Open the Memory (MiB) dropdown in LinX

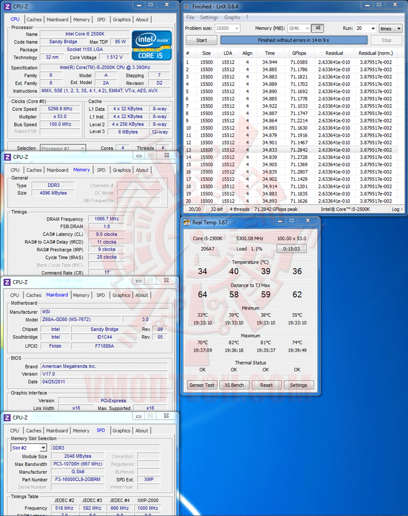[x=307, y=28]
